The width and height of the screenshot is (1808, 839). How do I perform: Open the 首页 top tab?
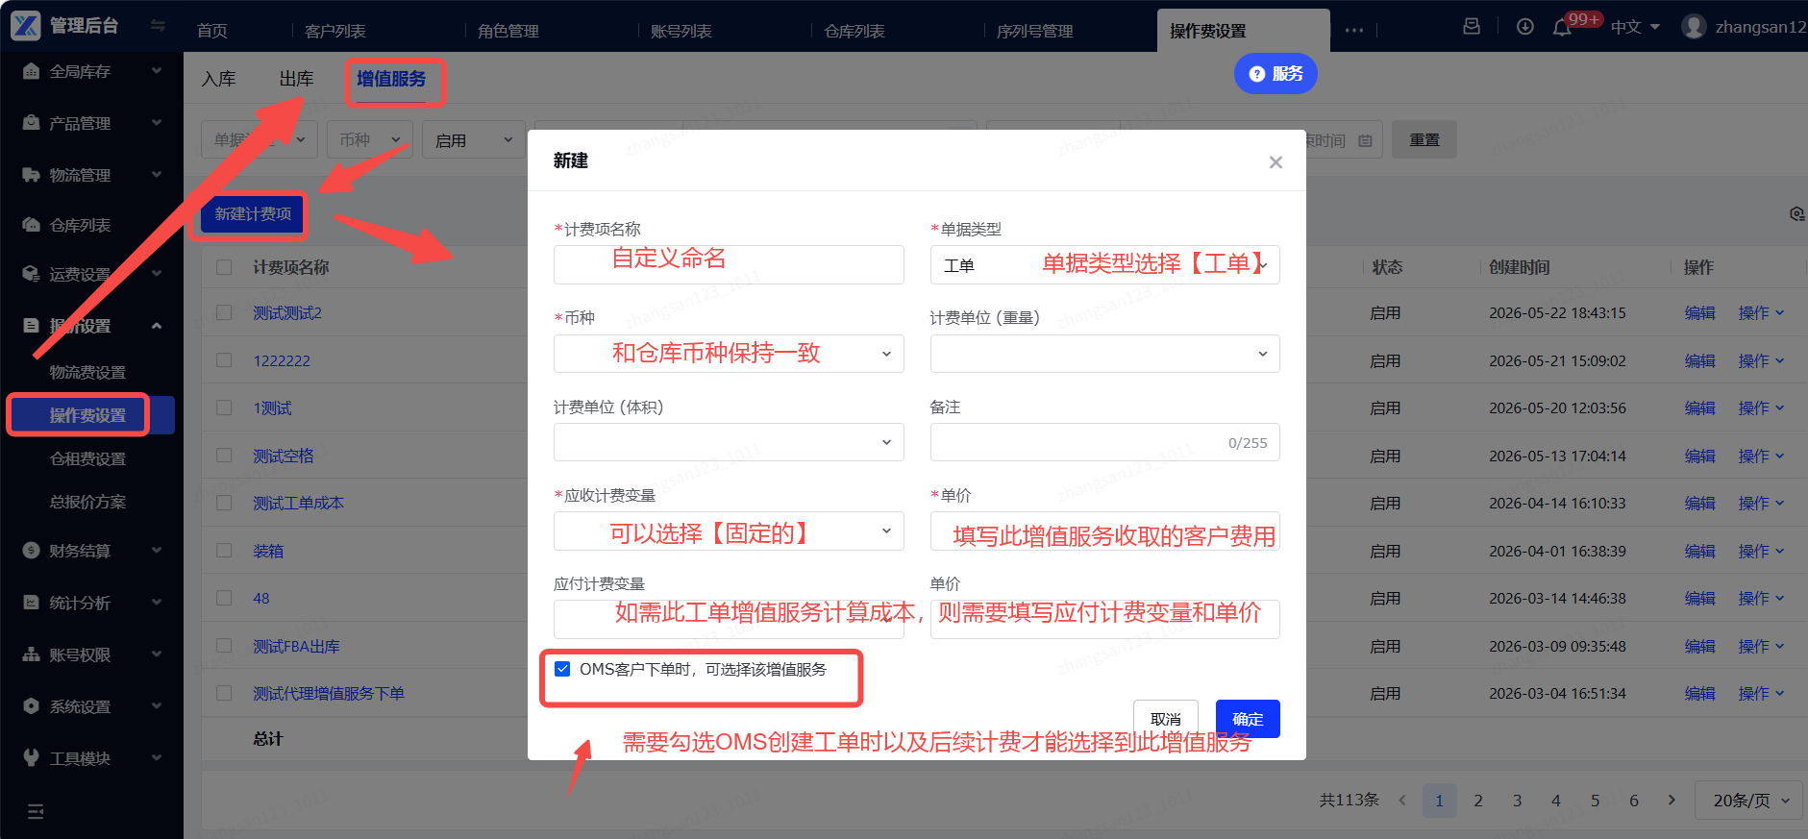212,31
